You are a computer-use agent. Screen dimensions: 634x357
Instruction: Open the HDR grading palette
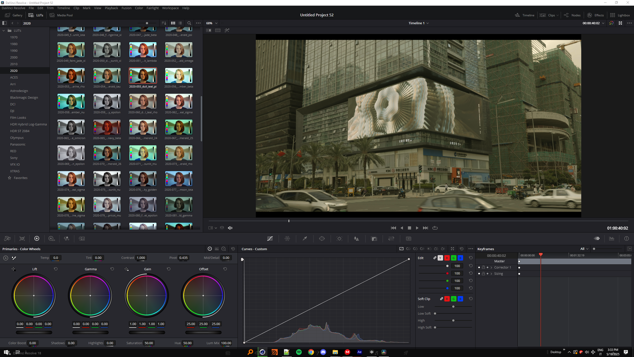point(52,238)
